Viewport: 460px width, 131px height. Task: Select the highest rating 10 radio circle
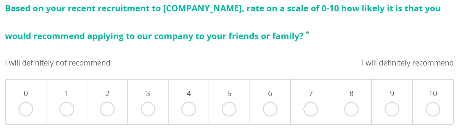pyautogui.click(x=433, y=109)
